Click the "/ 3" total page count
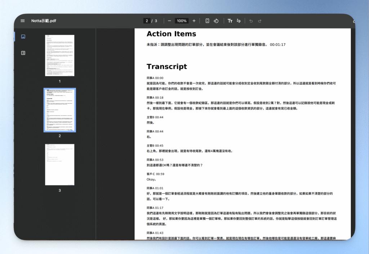Screen dimensions: 369x254 (154, 21)
